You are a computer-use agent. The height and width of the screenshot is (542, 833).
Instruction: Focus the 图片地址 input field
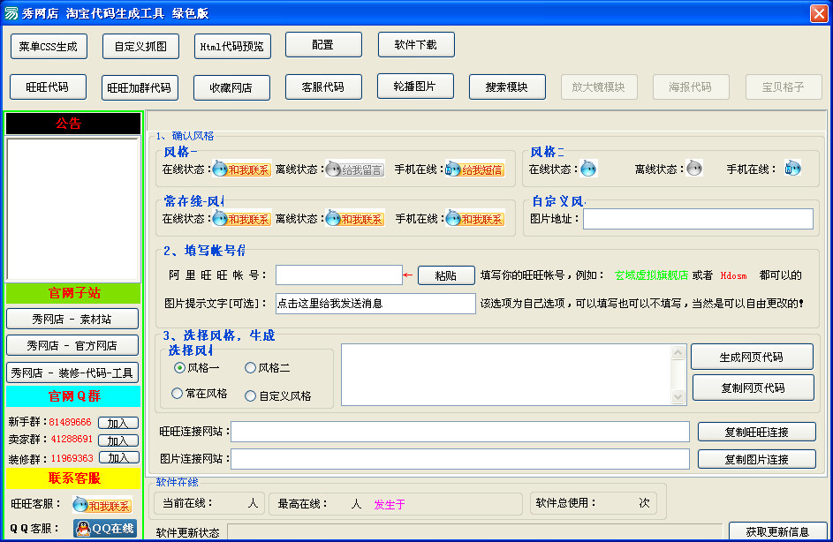tap(698, 219)
